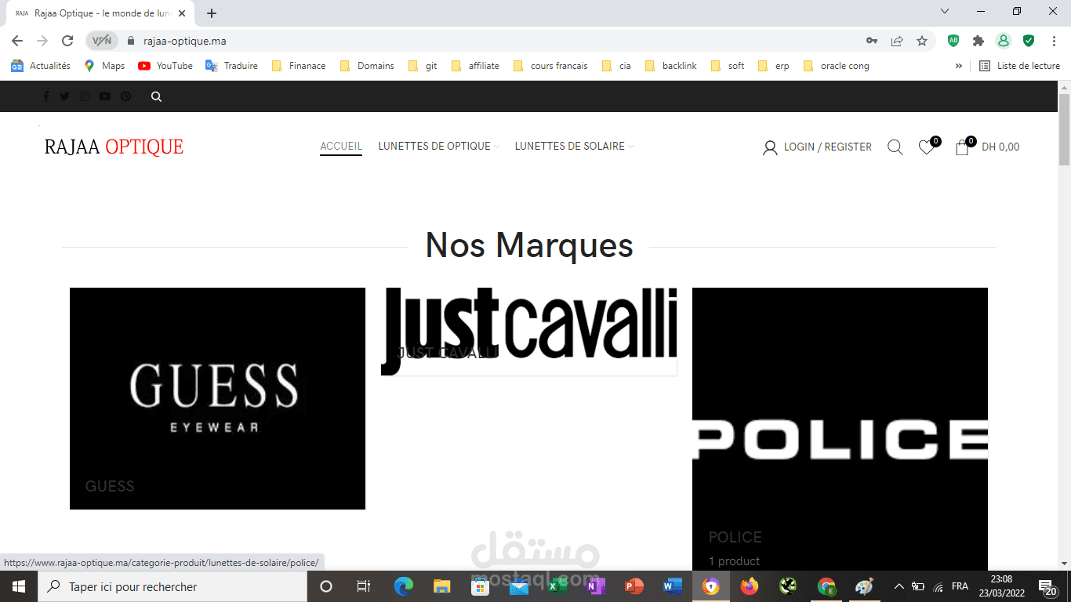Open the Chrome profile avatar
The image size is (1071, 602).
[x=1003, y=41]
